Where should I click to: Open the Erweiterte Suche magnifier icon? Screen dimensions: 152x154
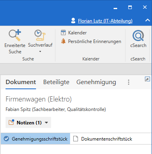15,35
